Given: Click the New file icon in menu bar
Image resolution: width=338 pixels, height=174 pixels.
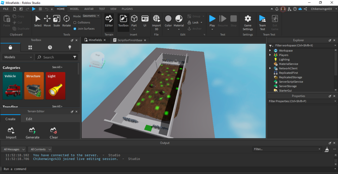Looking at the screenshot, I should (14, 9).
